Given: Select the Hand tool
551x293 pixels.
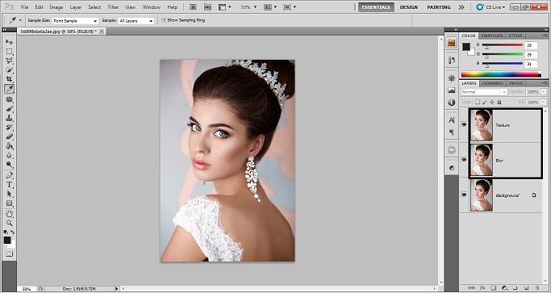Looking at the screenshot, I should pos(9,214).
